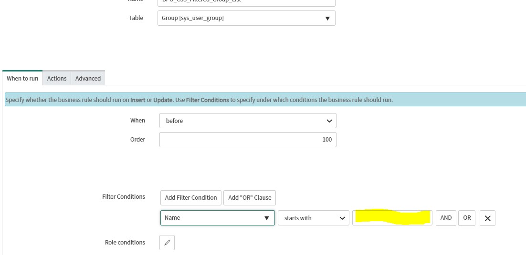Open the Name field selector dropdown
Viewport: 526px width, 255px height.
click(x=217, y=218)
